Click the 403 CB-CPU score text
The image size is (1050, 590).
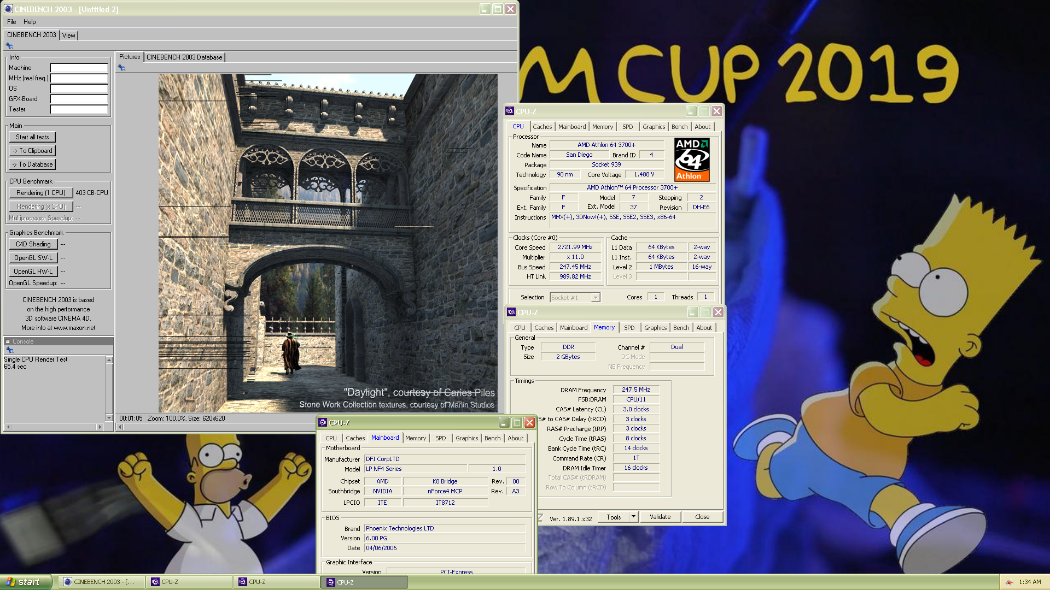point(92,193)
